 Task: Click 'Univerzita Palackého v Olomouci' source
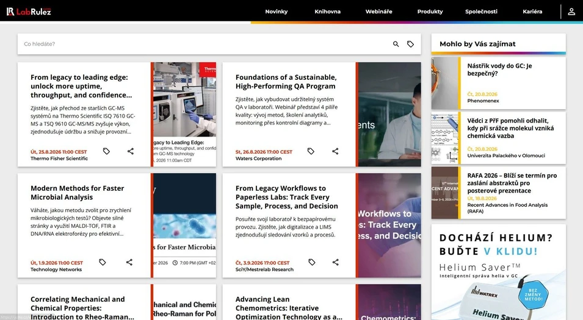[x=506, y=155]
